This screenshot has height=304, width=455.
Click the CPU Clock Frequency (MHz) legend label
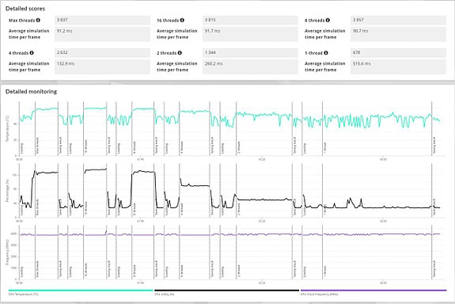(319, 294)
